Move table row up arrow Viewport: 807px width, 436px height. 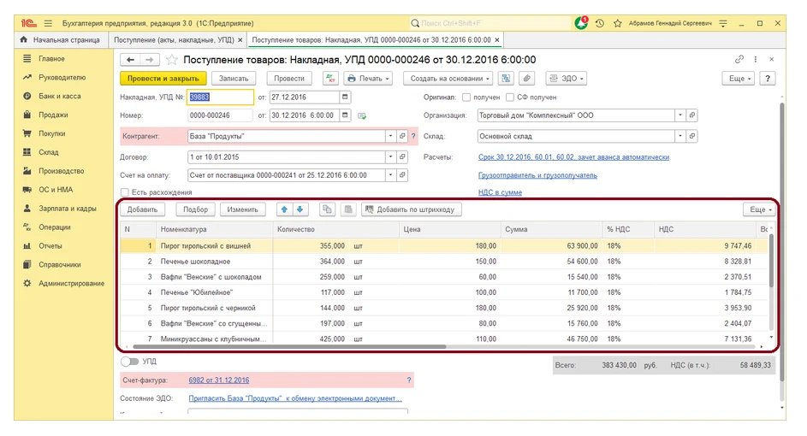tap(284, 209)
